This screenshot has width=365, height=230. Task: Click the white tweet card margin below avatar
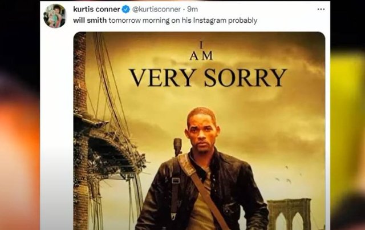point(56,128)
